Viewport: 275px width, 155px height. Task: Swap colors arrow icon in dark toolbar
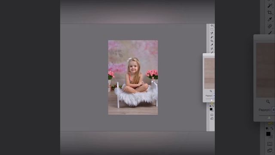(272, 129)
